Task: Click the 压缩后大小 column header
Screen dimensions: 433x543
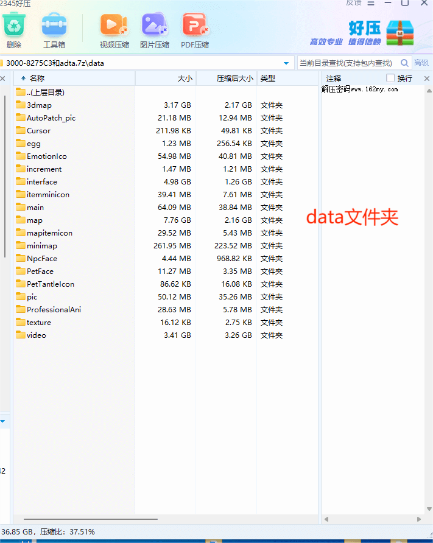Action: (234, 79)
